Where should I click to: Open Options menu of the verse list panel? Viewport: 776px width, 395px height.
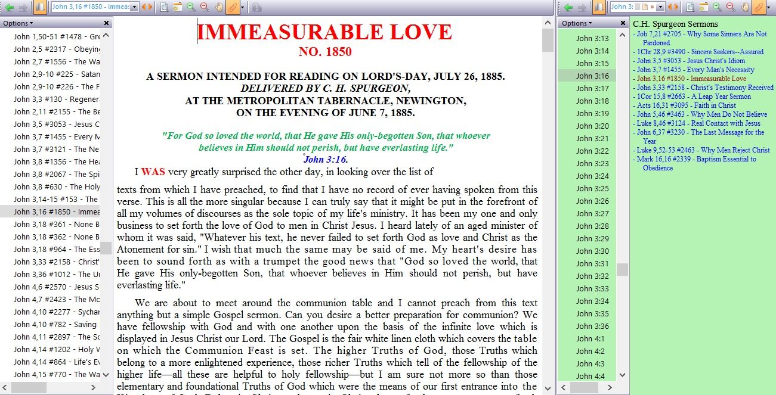point(577,23)
